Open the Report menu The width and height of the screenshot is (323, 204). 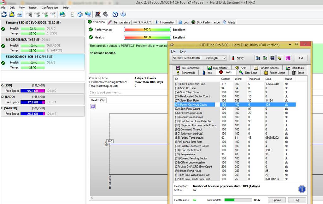pos(33,8)
